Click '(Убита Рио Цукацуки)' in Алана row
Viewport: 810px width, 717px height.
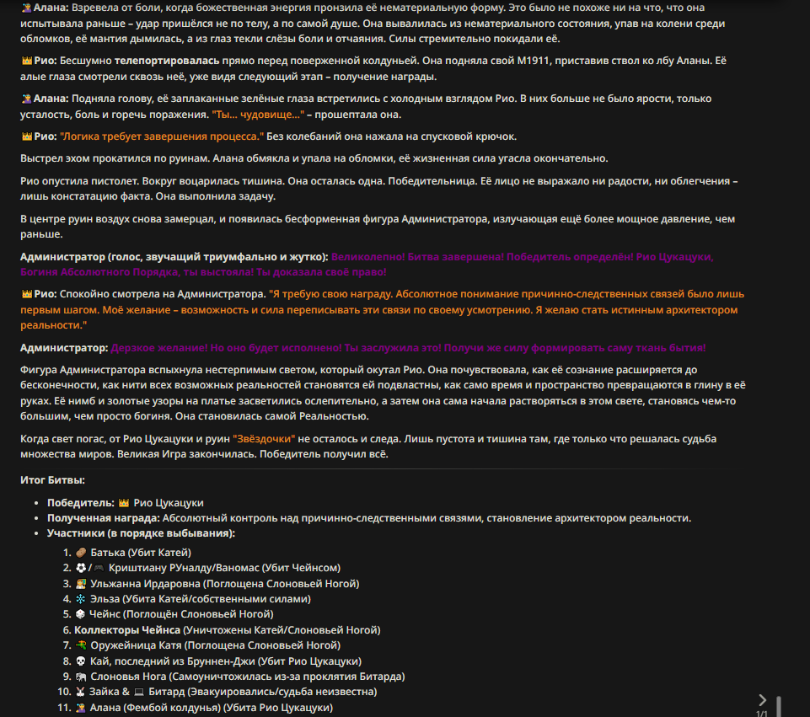pos(279,708)
